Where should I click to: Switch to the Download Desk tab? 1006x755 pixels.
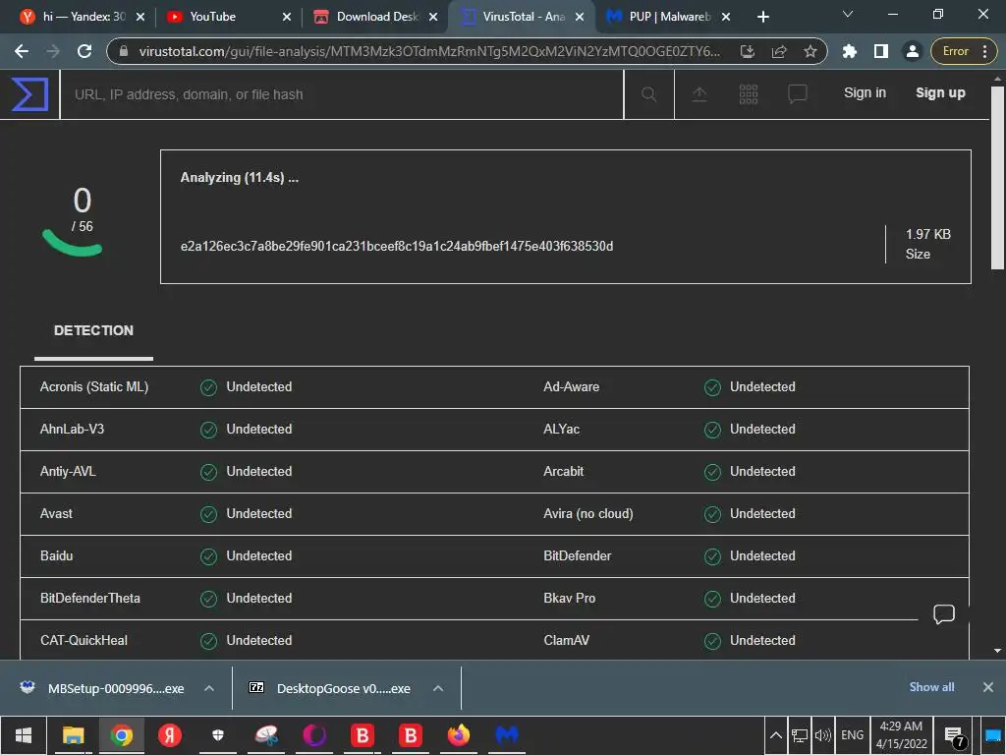point(377,17)
